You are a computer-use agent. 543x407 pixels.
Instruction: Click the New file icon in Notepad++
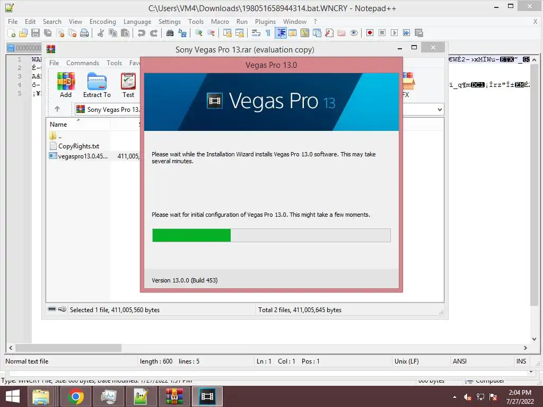point(12,33)
